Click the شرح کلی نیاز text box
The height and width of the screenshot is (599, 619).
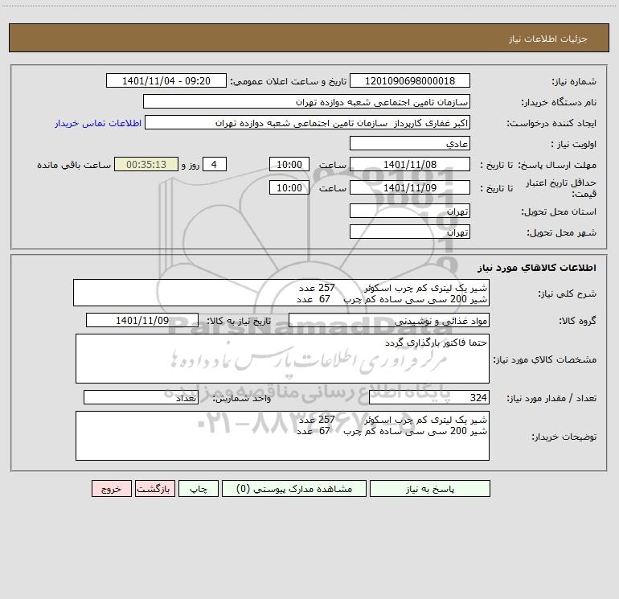[x=281, y=293]
